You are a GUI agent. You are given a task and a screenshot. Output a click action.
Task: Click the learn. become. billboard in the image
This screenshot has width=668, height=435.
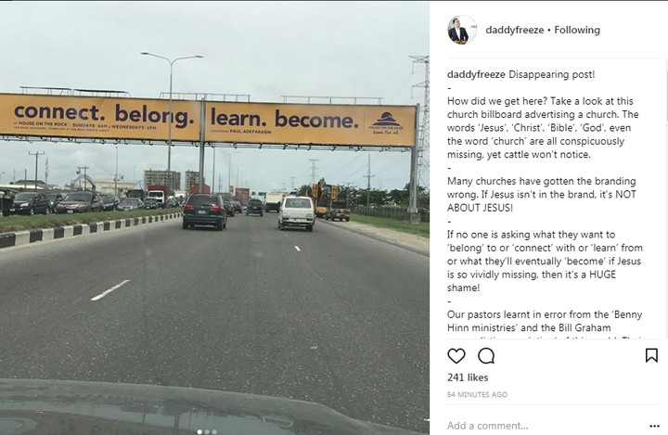click(x=310, y=123)
